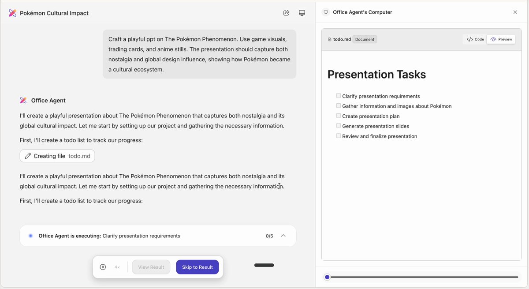Click the todo.md filename in preview header
Screen dimensions: 529x289
342,39
